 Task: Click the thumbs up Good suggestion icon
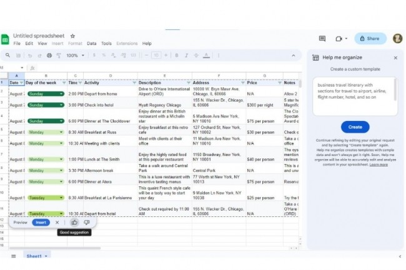(74, 222)
